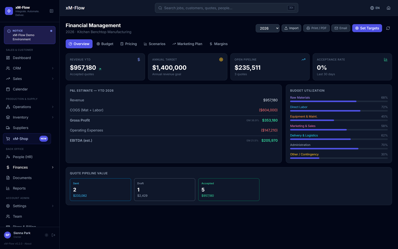Expand the Settings submenu chevron
398x249 pixels.
point(53,206)
